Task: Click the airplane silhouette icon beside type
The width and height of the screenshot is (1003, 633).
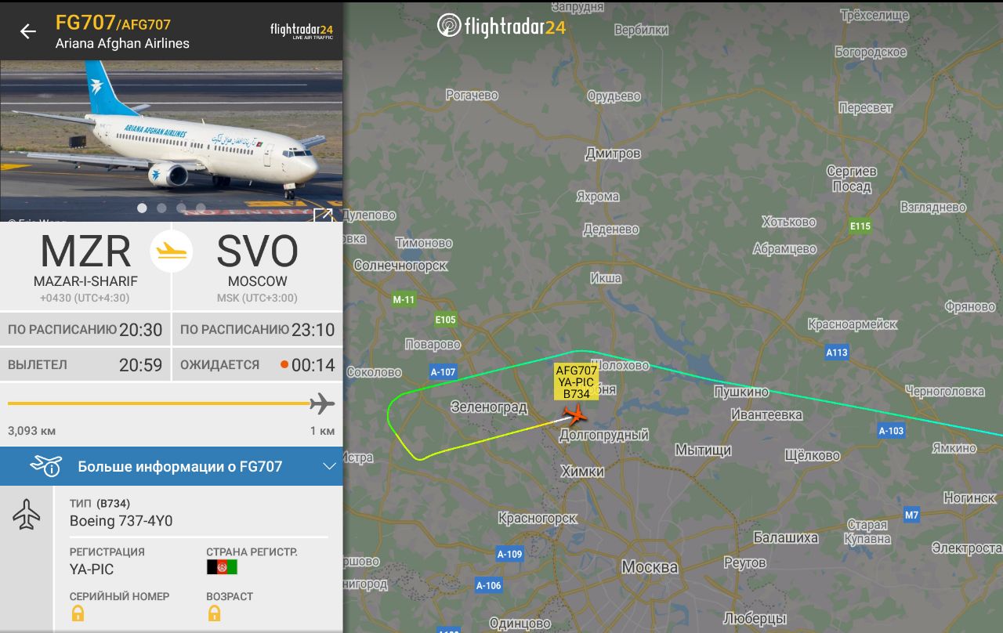Action: click(x=27, y=515)
